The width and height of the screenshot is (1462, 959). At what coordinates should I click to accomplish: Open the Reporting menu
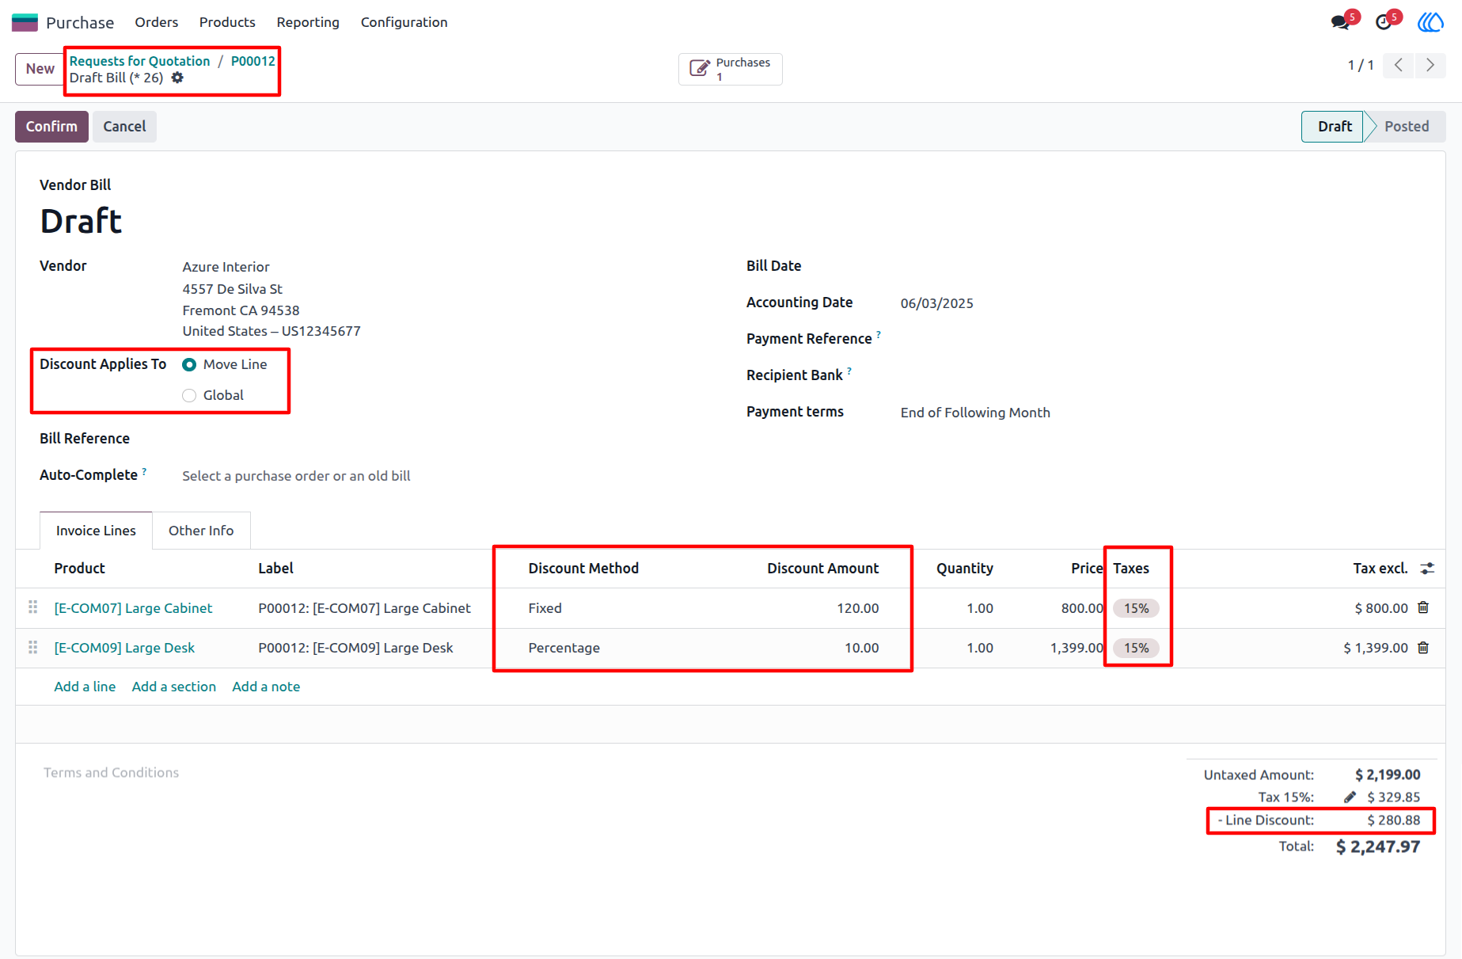[x=308, y=22]
